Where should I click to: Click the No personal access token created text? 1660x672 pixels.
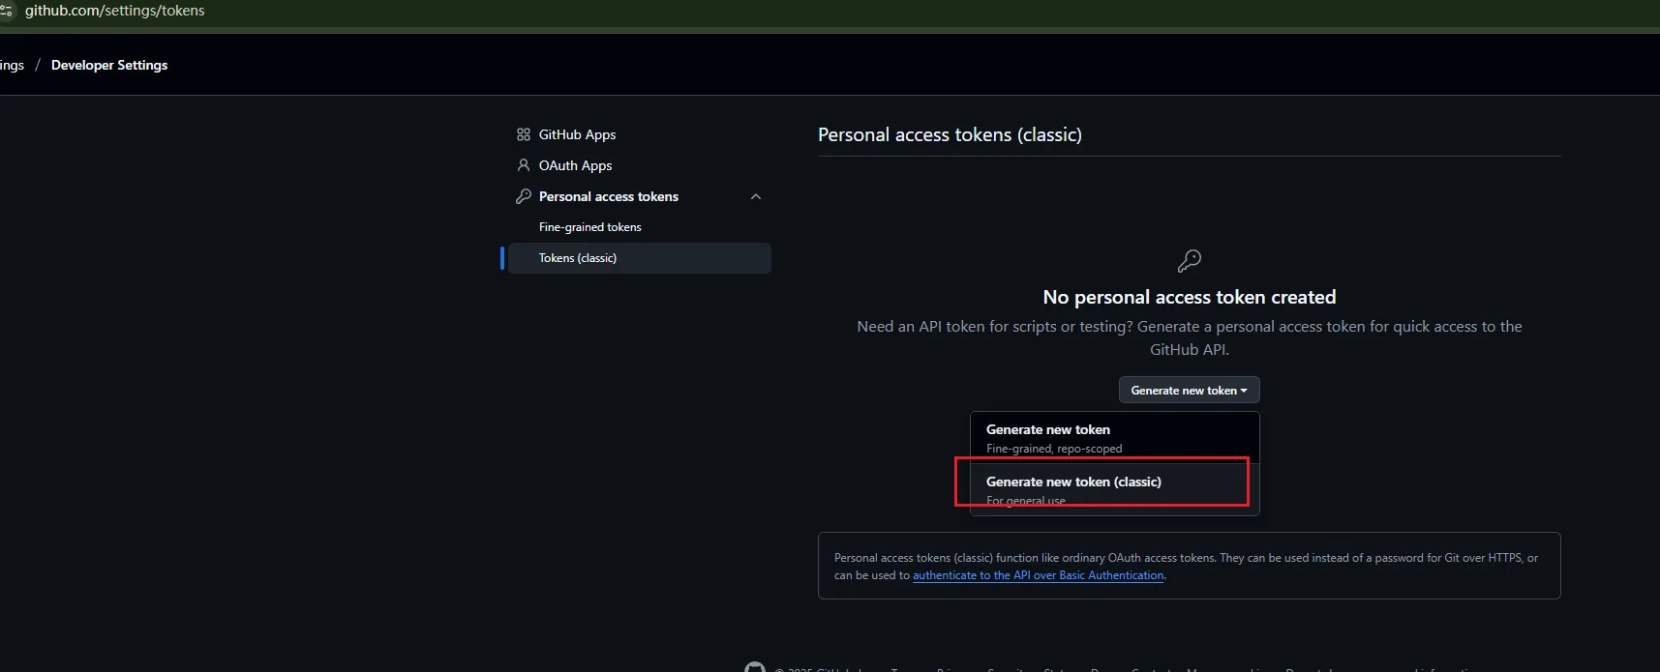coord(1189,297)
